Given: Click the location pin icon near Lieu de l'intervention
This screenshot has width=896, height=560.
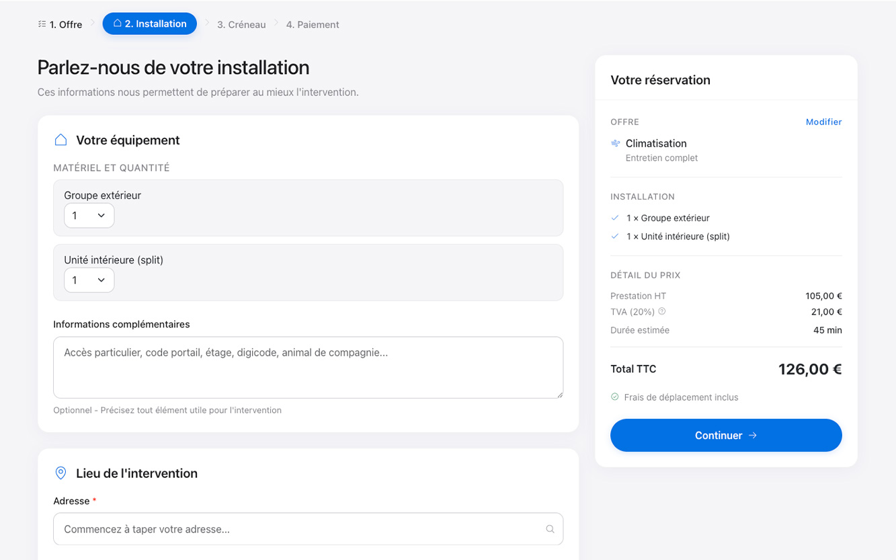Looking at the screenshot, I should tap(60, 473).
